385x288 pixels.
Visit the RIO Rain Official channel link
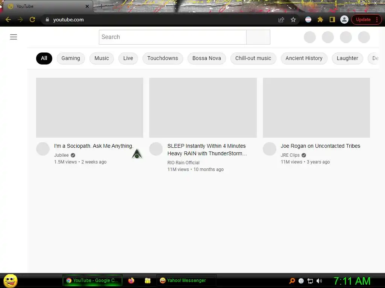click(183, 163)
